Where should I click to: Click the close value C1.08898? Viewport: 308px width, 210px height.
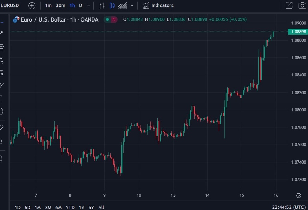tap(197, 19)
